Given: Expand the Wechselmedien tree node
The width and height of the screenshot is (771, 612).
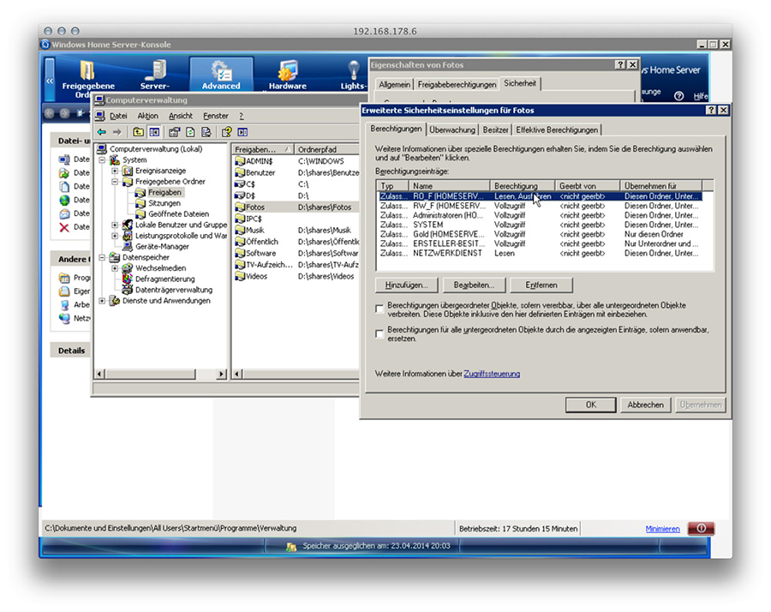Looking at the screenshot, I should (115, 268).
